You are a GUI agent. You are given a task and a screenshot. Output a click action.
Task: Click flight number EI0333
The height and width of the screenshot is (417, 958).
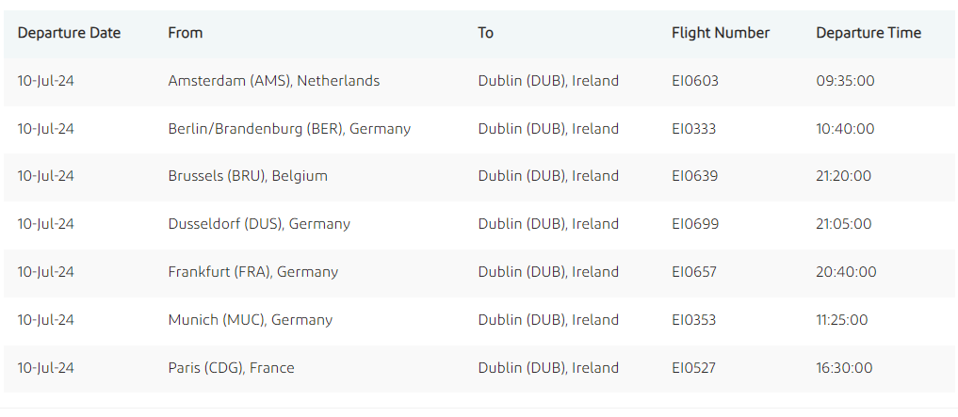point(694,129)
